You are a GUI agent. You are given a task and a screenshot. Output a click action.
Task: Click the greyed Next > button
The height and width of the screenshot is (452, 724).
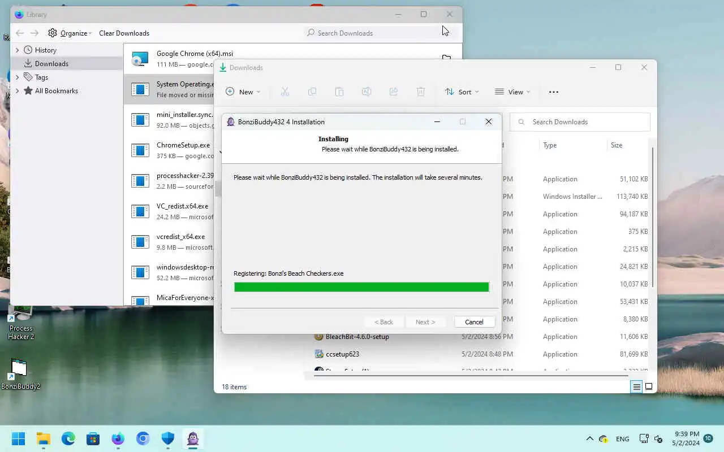tap(425, 321)
